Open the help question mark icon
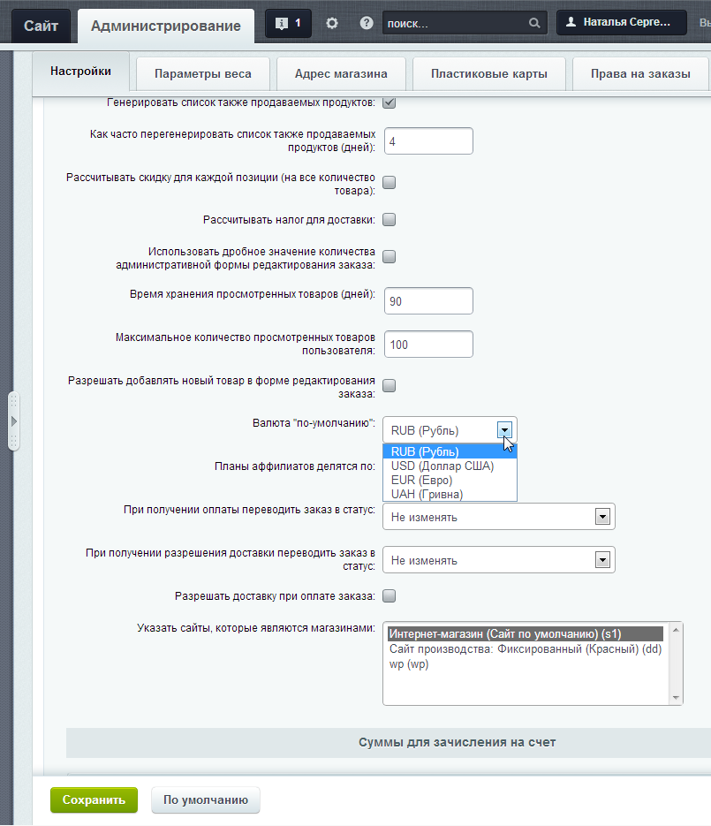Viewport: 711px width, 826px height. pyautogui.click(x=367, y=24)
